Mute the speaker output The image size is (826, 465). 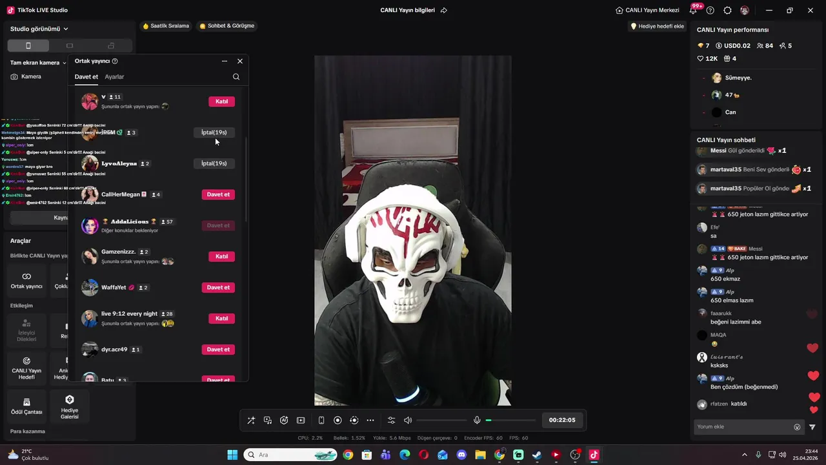tap(408, 420)
